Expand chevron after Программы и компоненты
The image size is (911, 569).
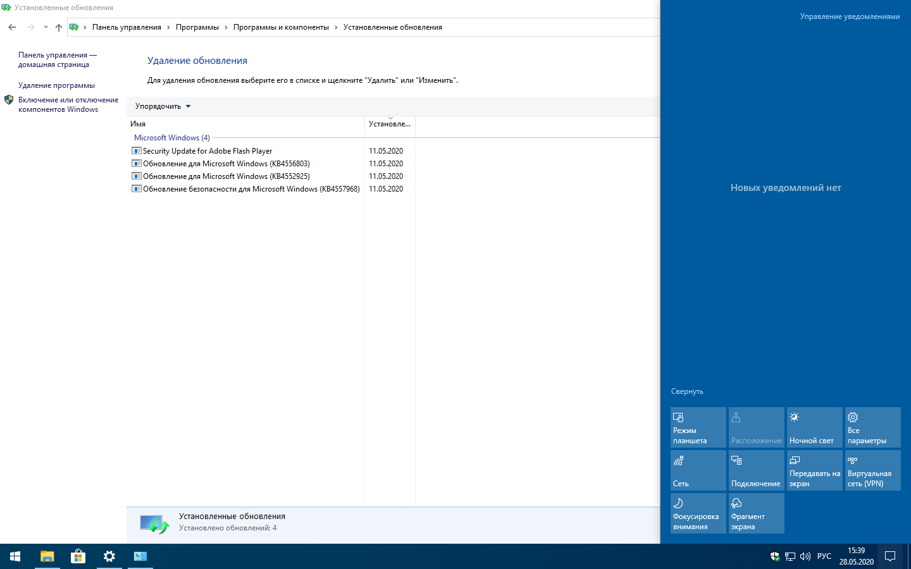click(336, 27)
